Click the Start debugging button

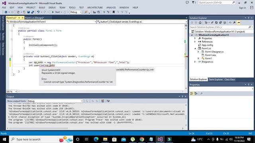pyautogui.click(x=56, y=12)
